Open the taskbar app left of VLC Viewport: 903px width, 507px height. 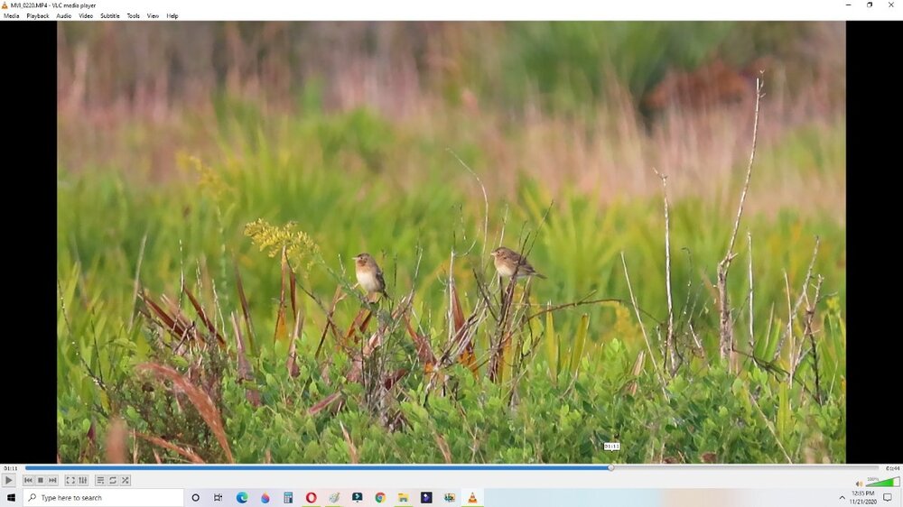[449, 498]
